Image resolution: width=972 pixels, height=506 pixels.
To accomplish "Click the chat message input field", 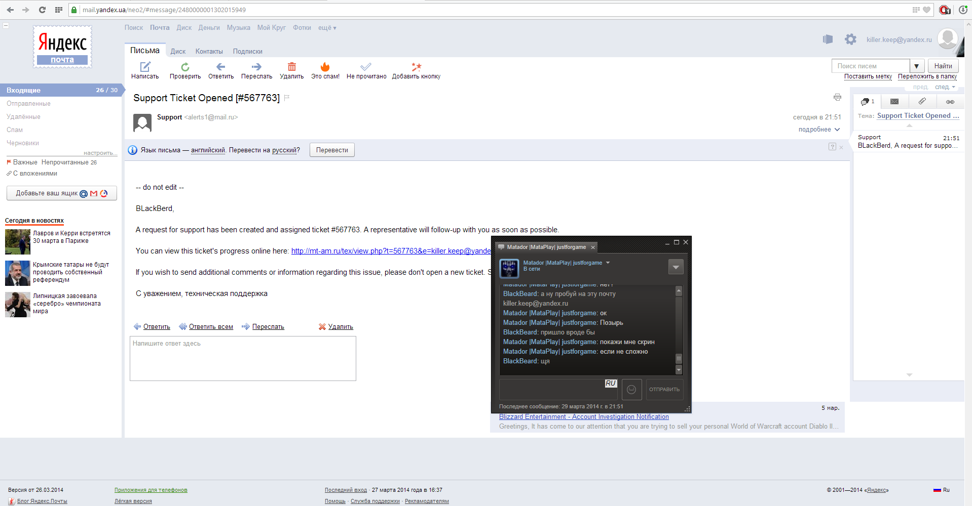I will (558, 390).
